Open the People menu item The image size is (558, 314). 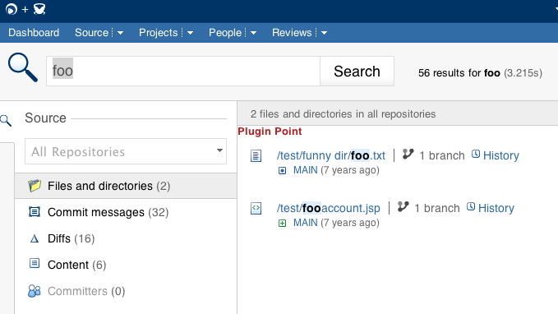point(225,33)
